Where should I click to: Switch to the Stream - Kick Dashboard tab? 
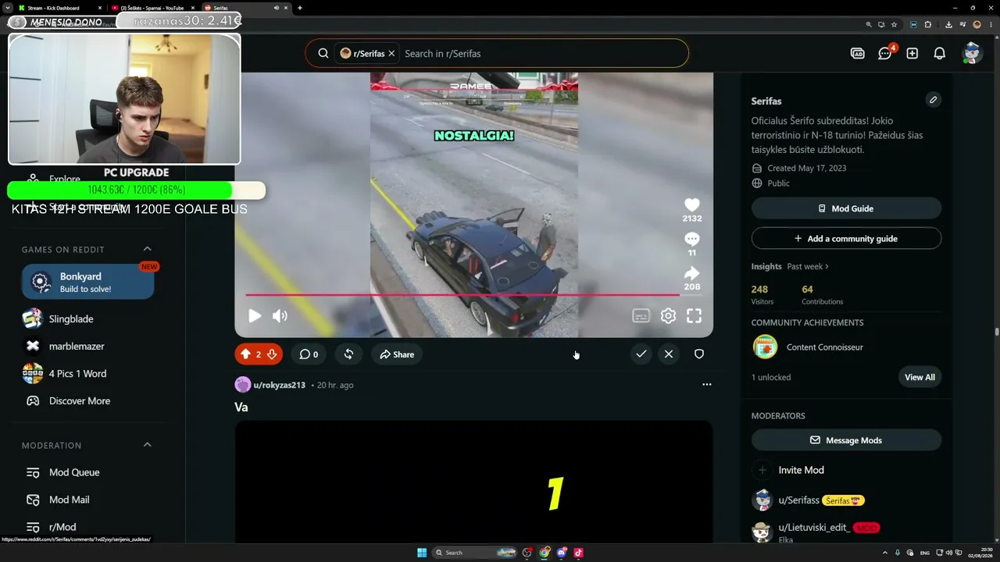coord(59,8)
